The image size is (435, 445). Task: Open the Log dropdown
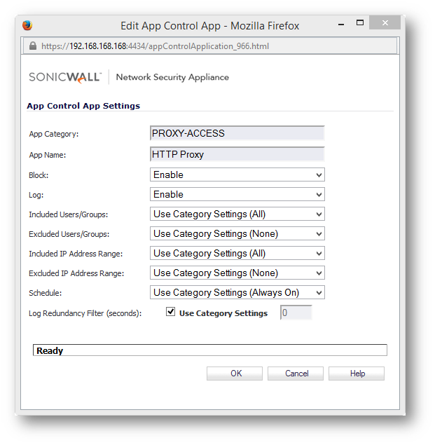(237, 194)
